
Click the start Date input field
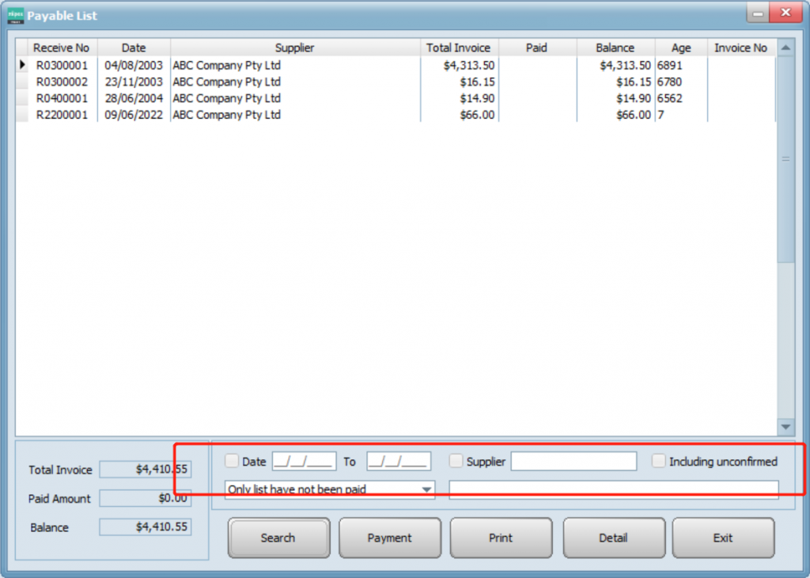coord(304,461)
